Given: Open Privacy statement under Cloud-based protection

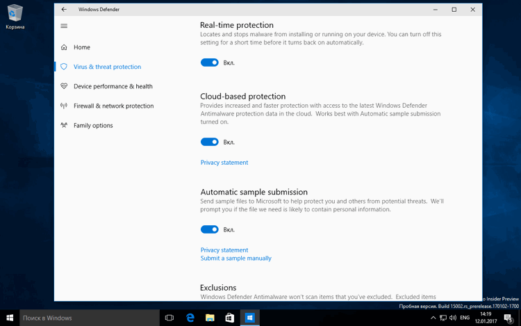Looking at the screenshot, I should (224, 163).
